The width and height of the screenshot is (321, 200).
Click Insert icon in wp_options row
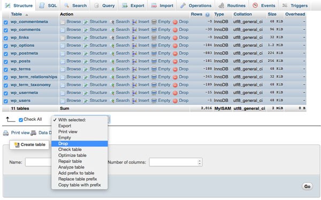134,45
